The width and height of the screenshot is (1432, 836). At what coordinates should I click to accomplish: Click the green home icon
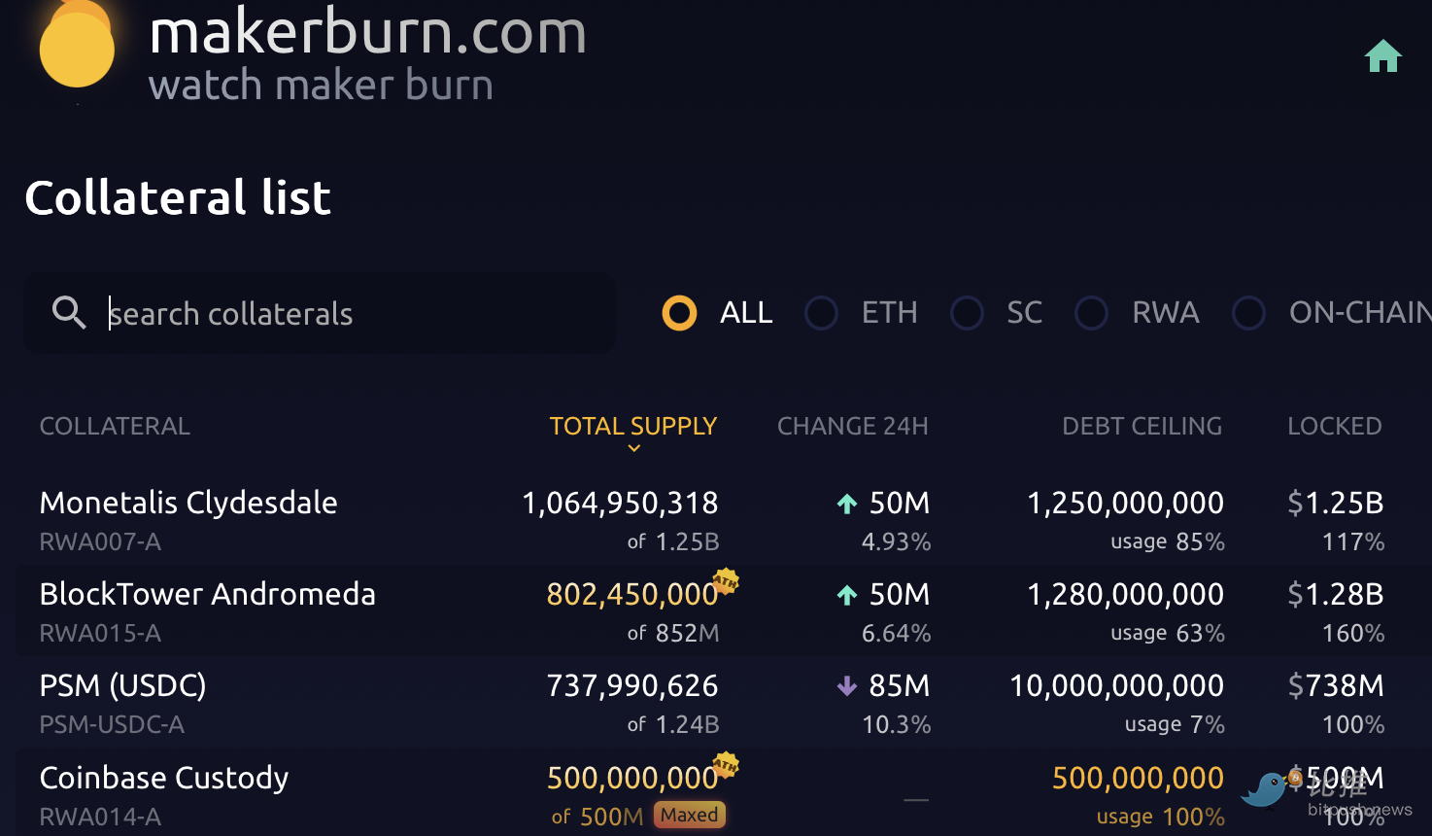click(1382, 56)
